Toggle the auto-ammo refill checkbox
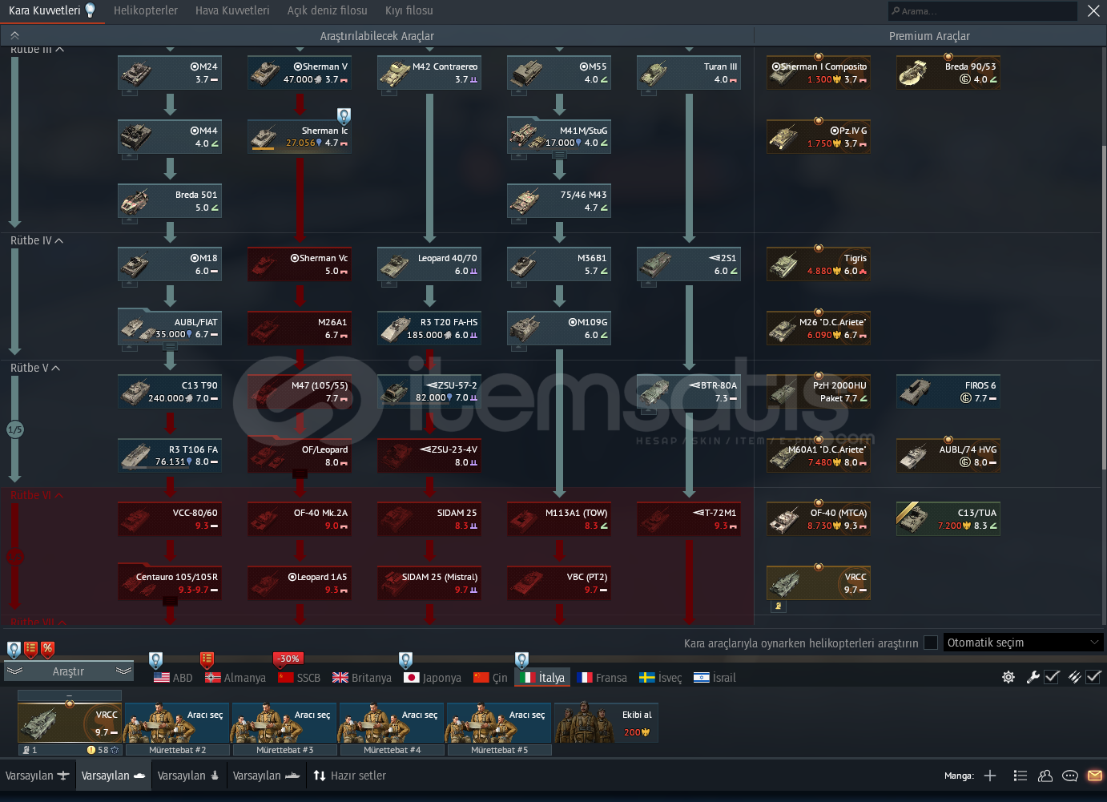The width and height of the screenshot is (1107, 802). click(x=1093, y=677)
